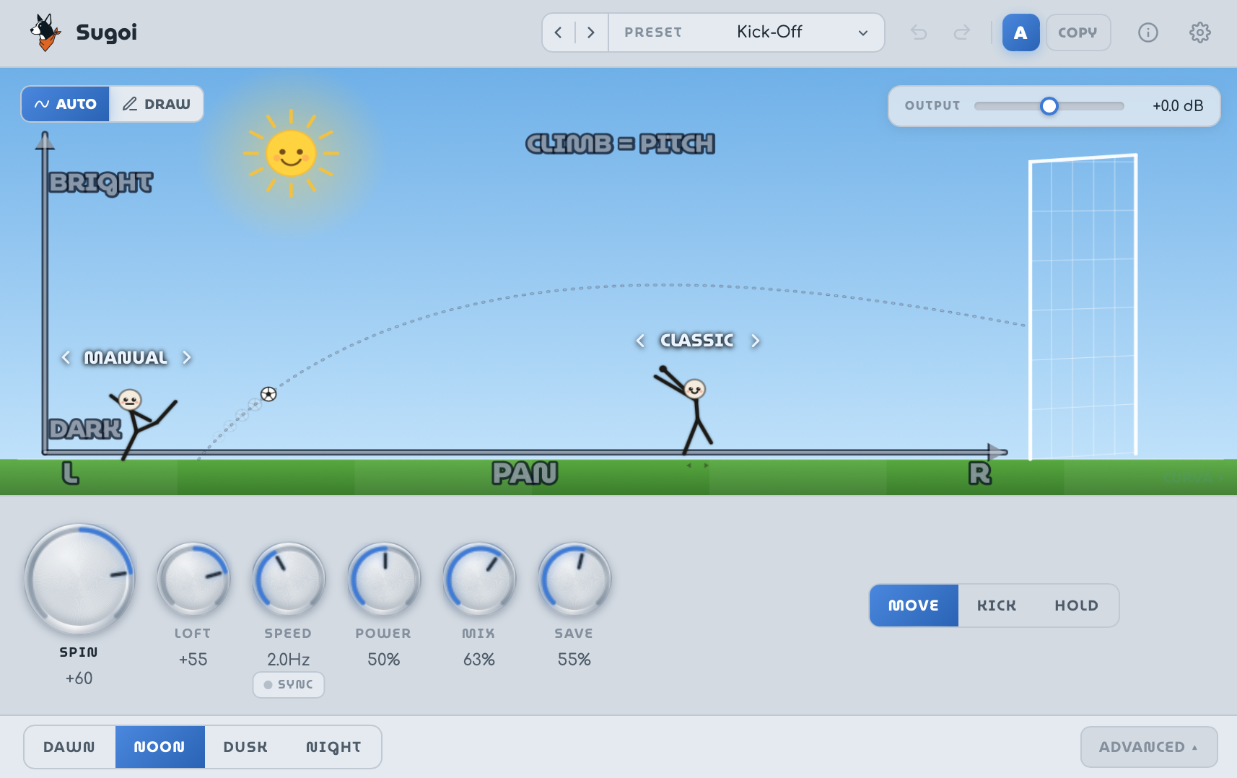Image resolution: width=1237 pixels, height=778 pixels.
Task: Click the soccer ball on the trajectory
Action: pos(268,394)
